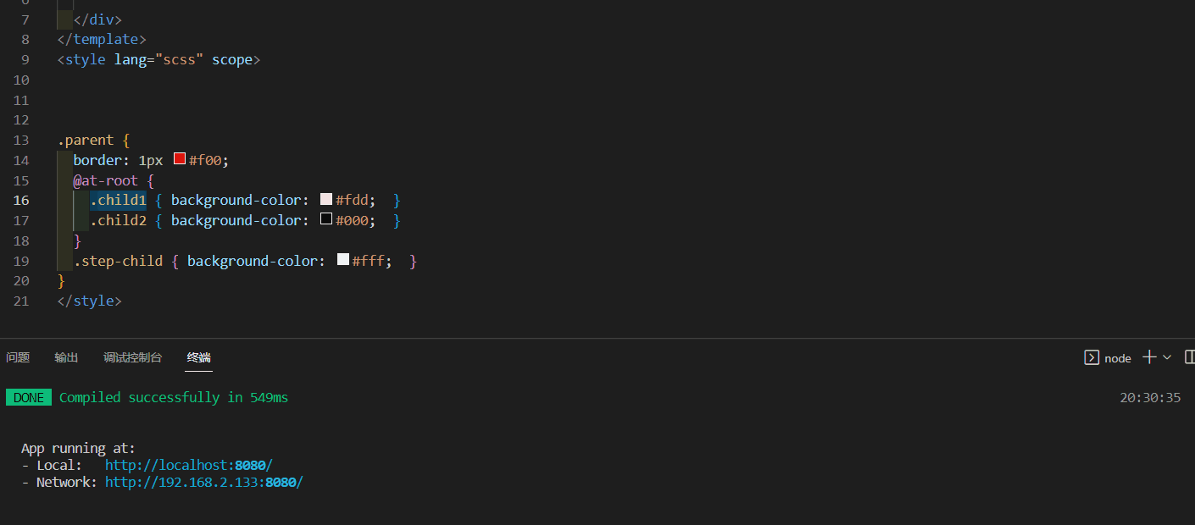Screen dimensions: 1195x525
Task: Switch to the 输出 (Output) panel tab
Action: pos(66,357)
